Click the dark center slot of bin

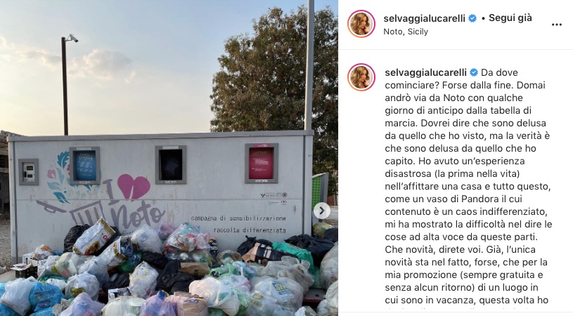171,164
